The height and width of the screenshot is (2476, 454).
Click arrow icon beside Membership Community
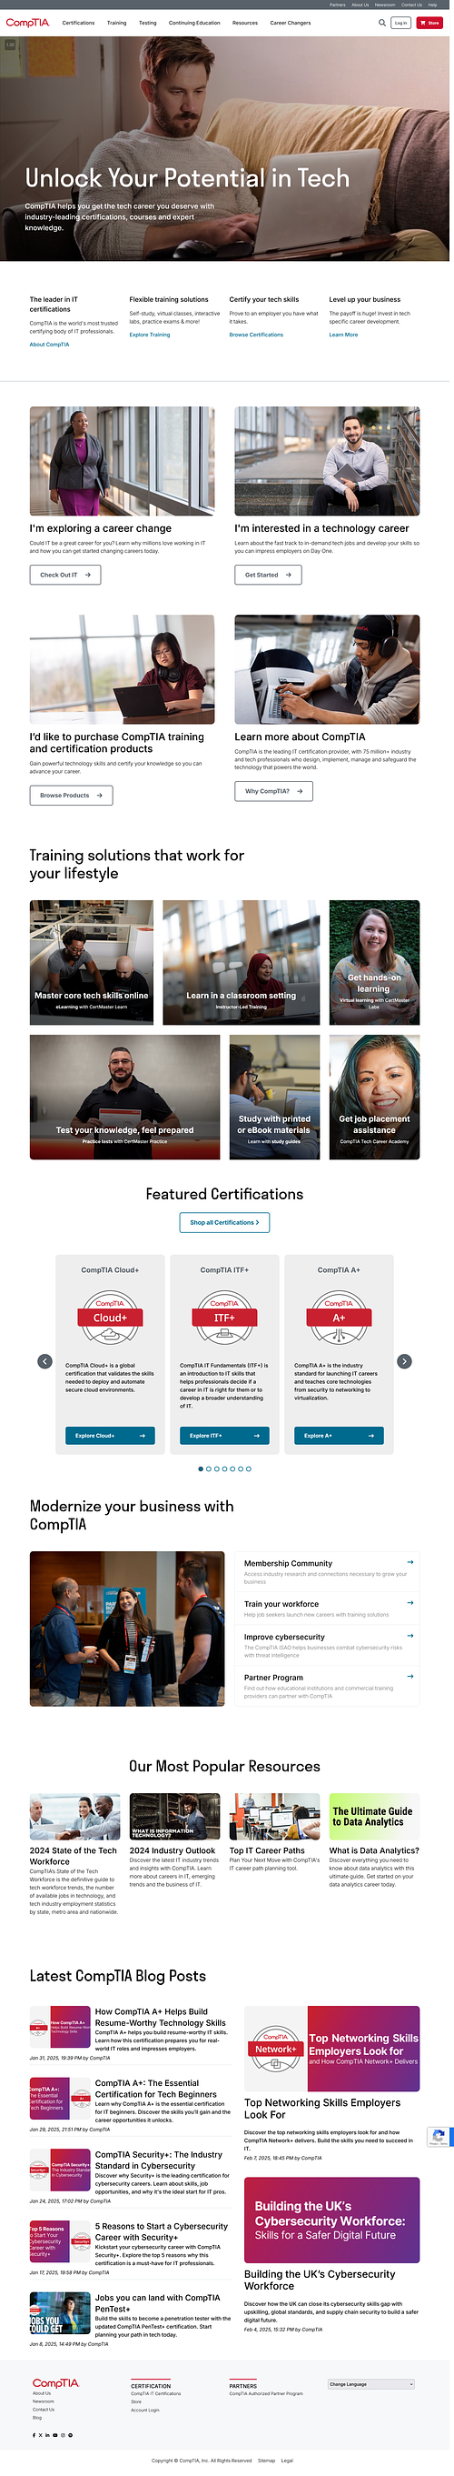(x=410, y=1562)
